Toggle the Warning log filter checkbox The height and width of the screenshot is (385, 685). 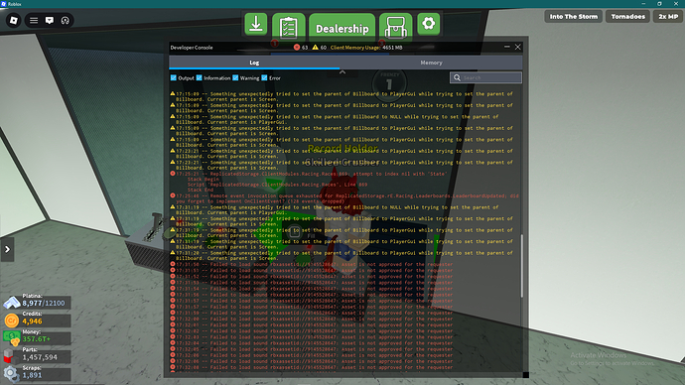click(235, 77)
